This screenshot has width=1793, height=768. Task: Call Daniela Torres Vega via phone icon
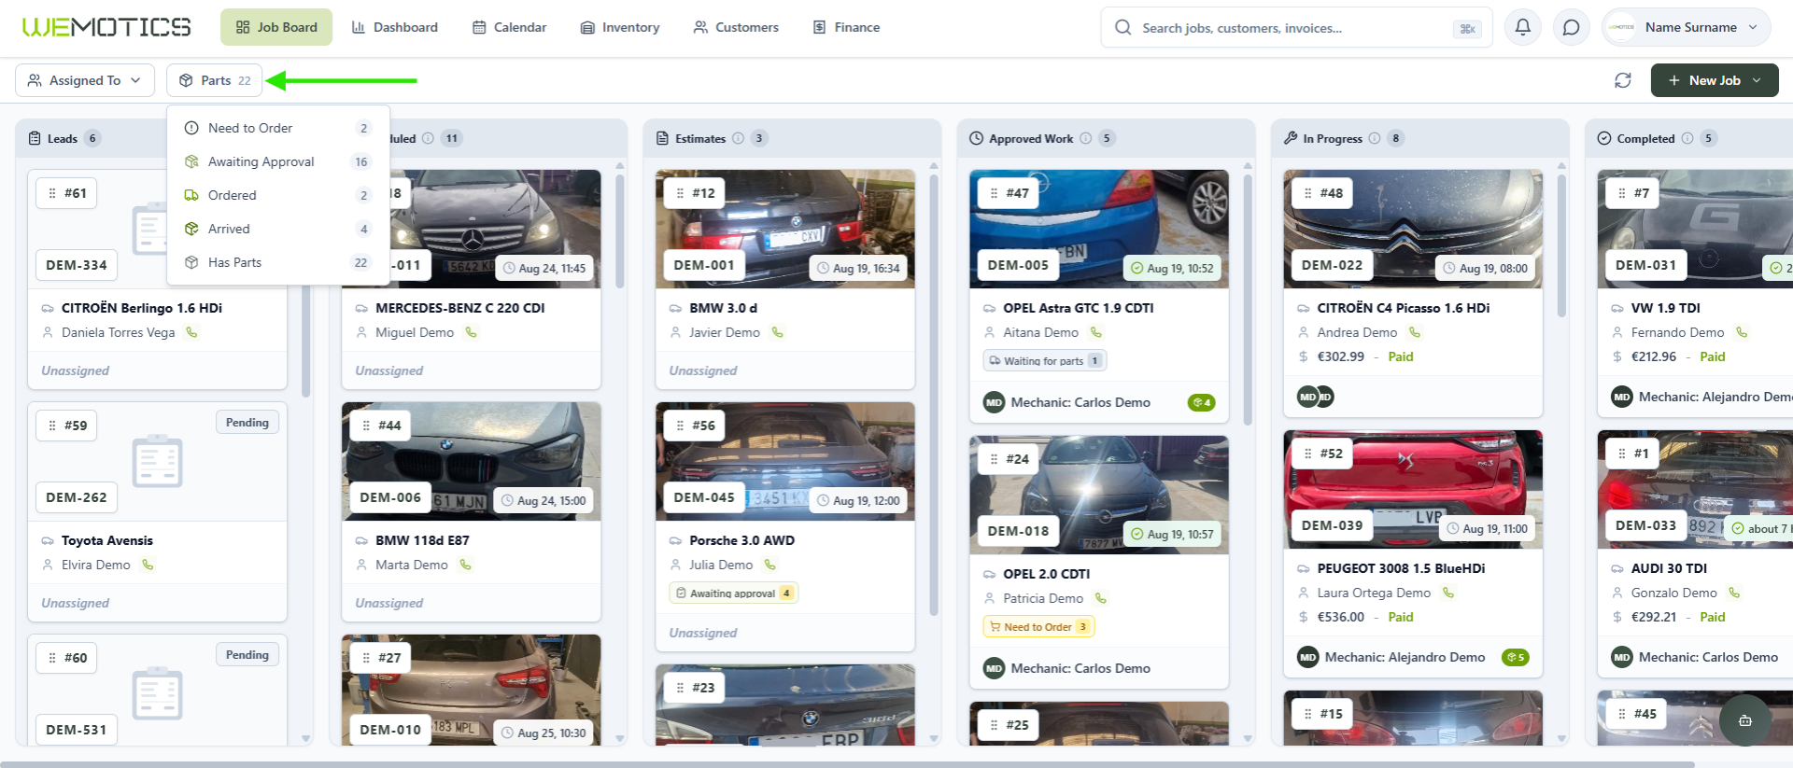coord(191,332)
